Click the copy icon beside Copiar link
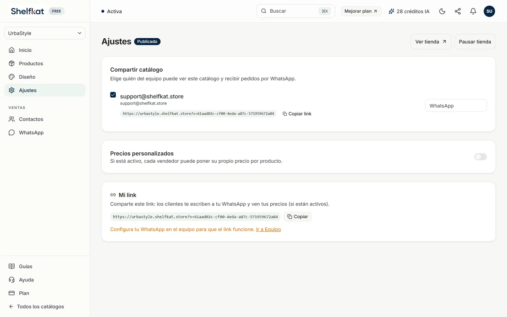This screenshot has width=507, height=317. [x=285, y=114]
